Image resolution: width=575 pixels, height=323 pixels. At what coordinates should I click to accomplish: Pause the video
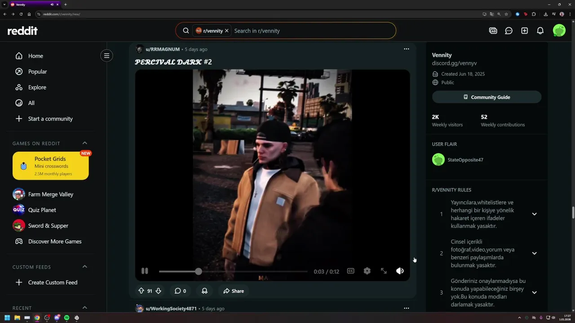[x=145, y=271]
